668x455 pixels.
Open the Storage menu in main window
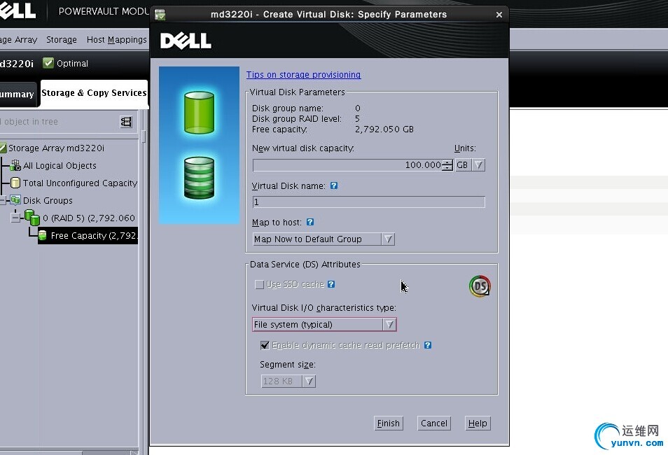click(62, 40)
